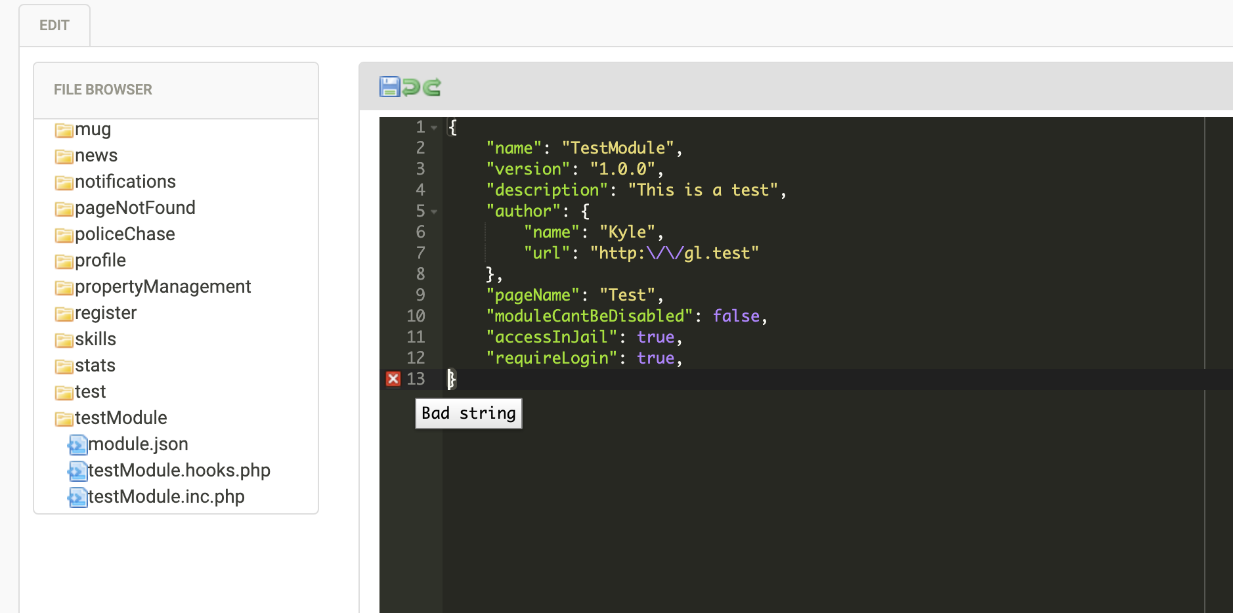Open the module.json file

[x=137, y=444]
